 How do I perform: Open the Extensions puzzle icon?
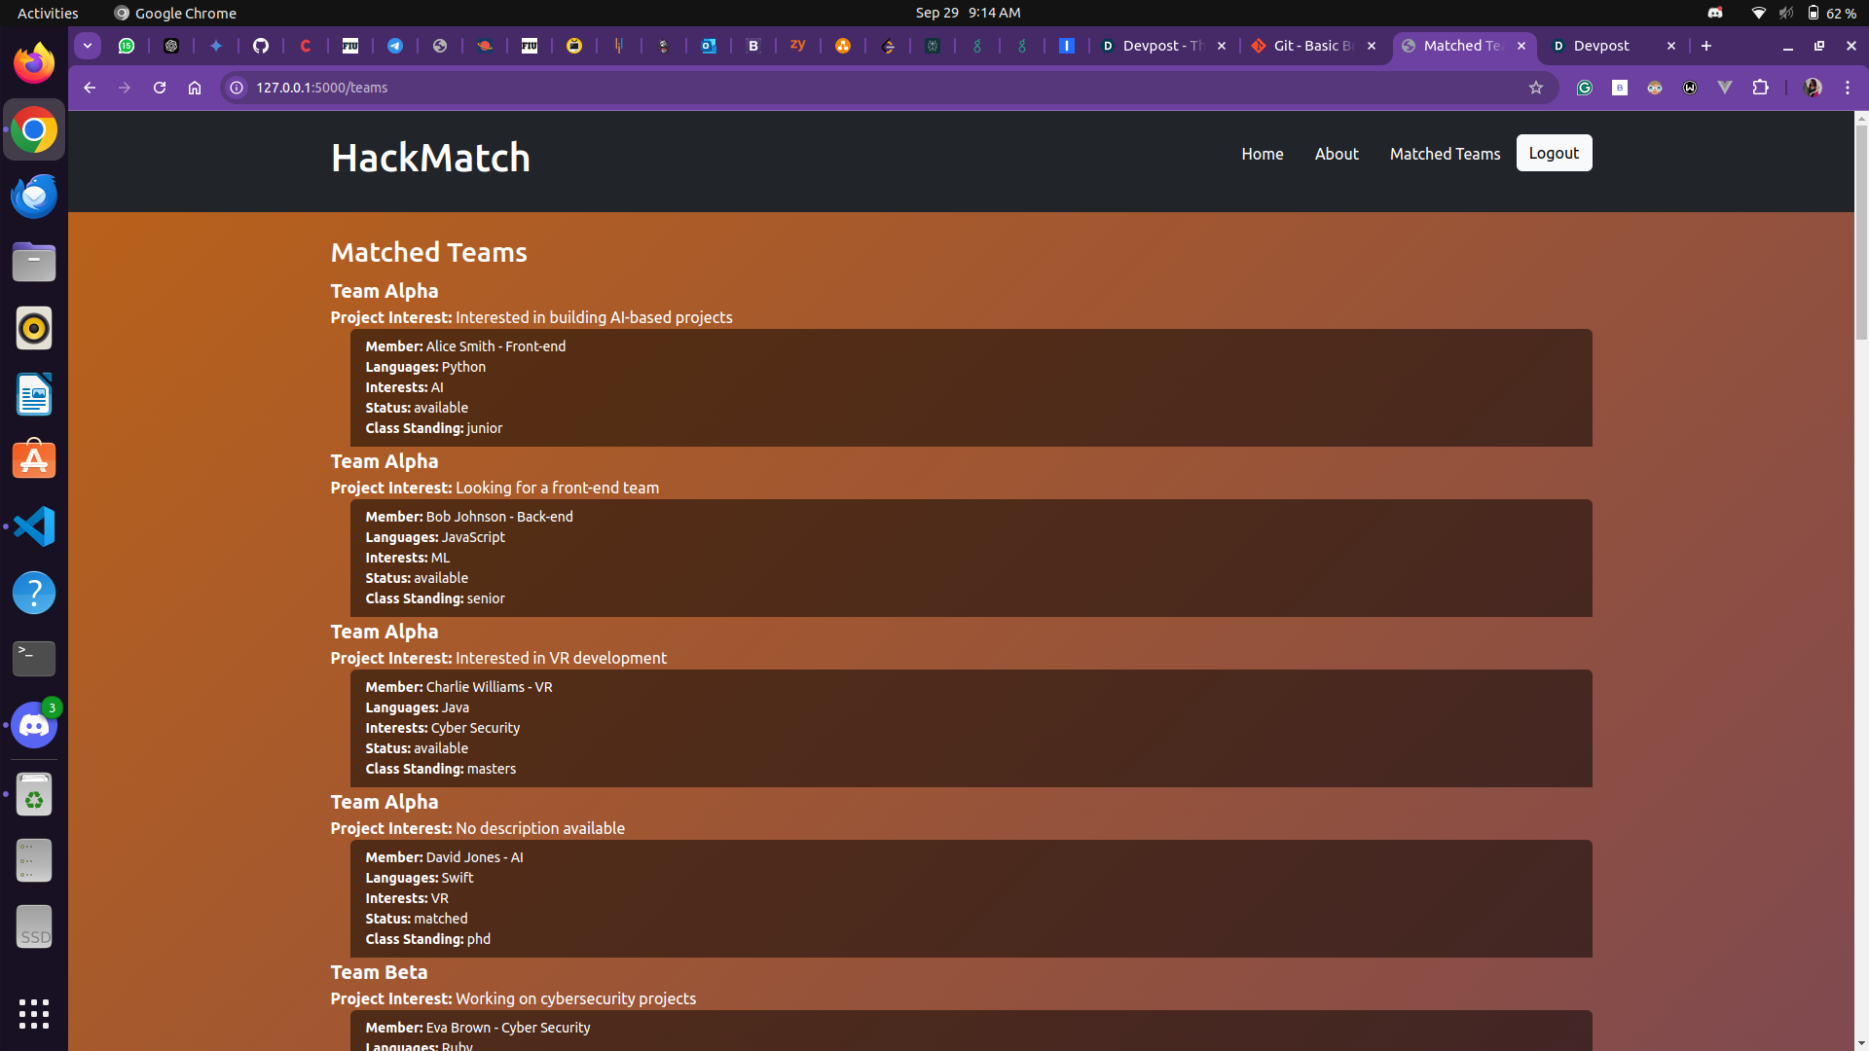click(1760, 88)
